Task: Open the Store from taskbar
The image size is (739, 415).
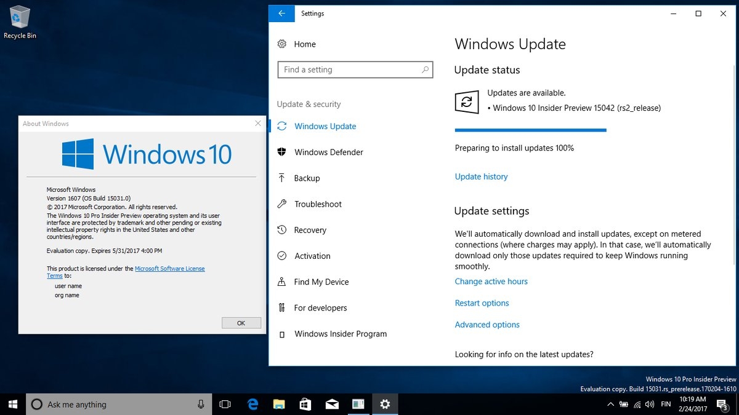Action: (x=305, y=404)
